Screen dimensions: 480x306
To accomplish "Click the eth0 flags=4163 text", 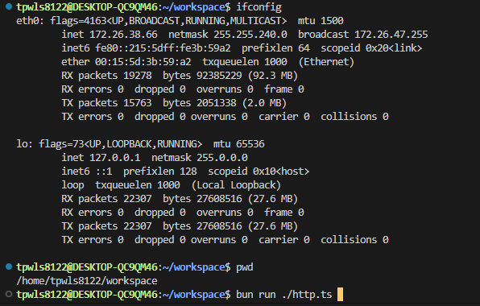I will [x=78, y=21].
